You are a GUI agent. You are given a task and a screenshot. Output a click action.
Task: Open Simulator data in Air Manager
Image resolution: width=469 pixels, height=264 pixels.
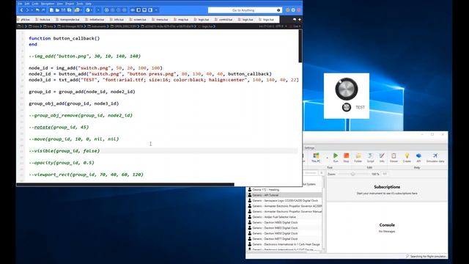pyautogui.click(x=435, y=157)
